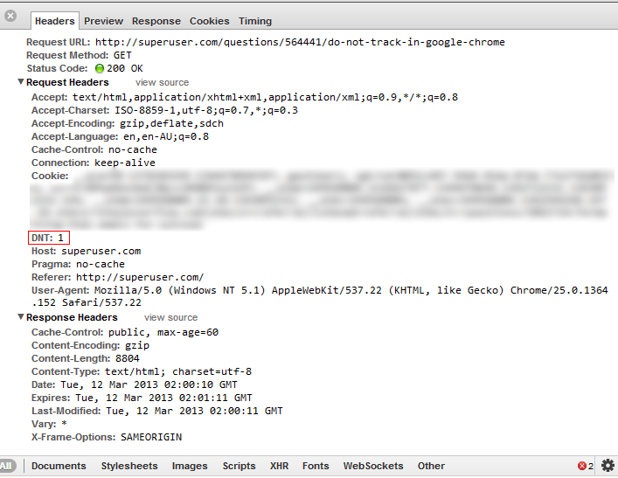The image size is (618, 478).
Task: Switch to the Preview tab
Action: (103, 21)
